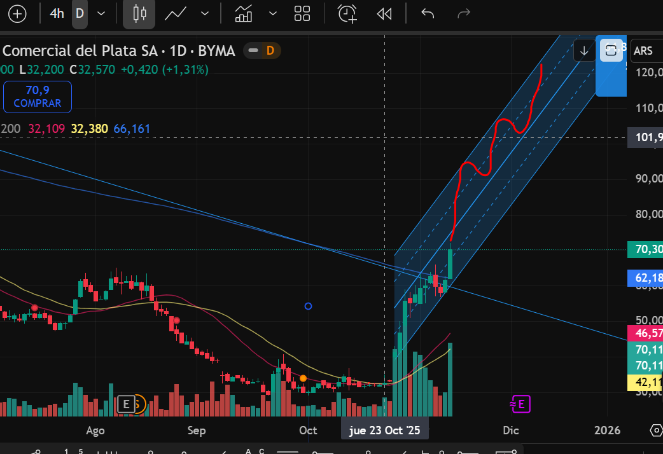Start bar replay mode
Viewport: 663px width, 454px height.
(384, 14)
